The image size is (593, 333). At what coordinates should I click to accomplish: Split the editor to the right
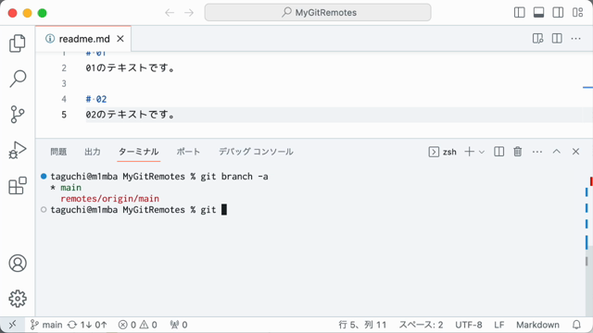(557, 39)
